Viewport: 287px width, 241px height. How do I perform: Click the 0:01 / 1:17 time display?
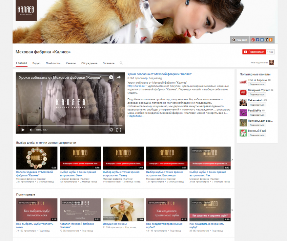click(x=42, y=130)
